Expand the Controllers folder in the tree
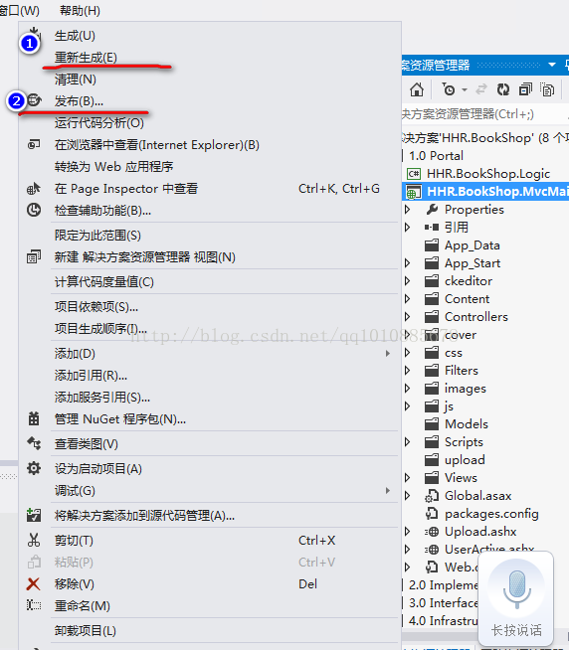 coord(408,317)
